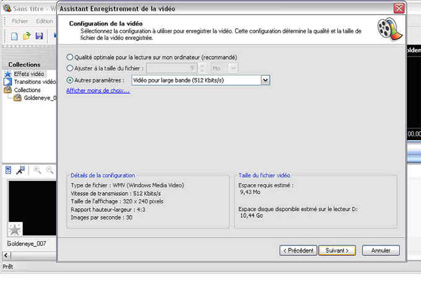This screenshot has width=421, height=282.
Task: Click the star effect icon on the clip
Action: [15, 229]
